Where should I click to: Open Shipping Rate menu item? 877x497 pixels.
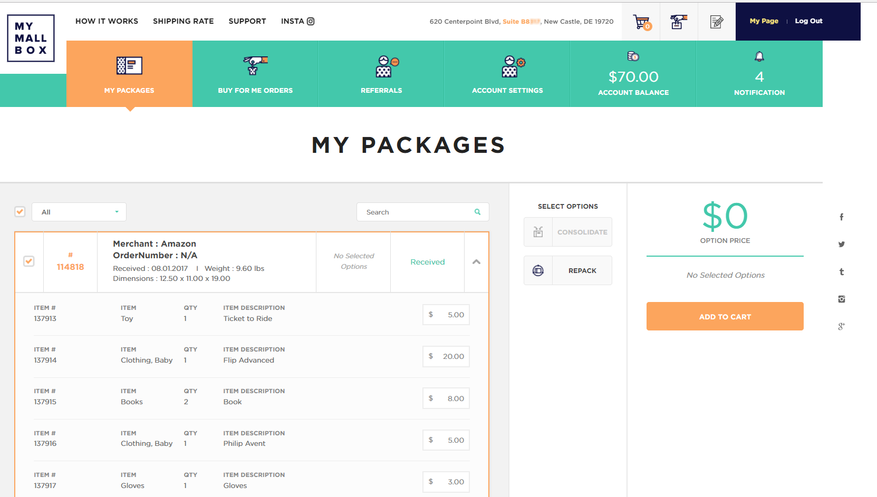click(x=184, y=21)
